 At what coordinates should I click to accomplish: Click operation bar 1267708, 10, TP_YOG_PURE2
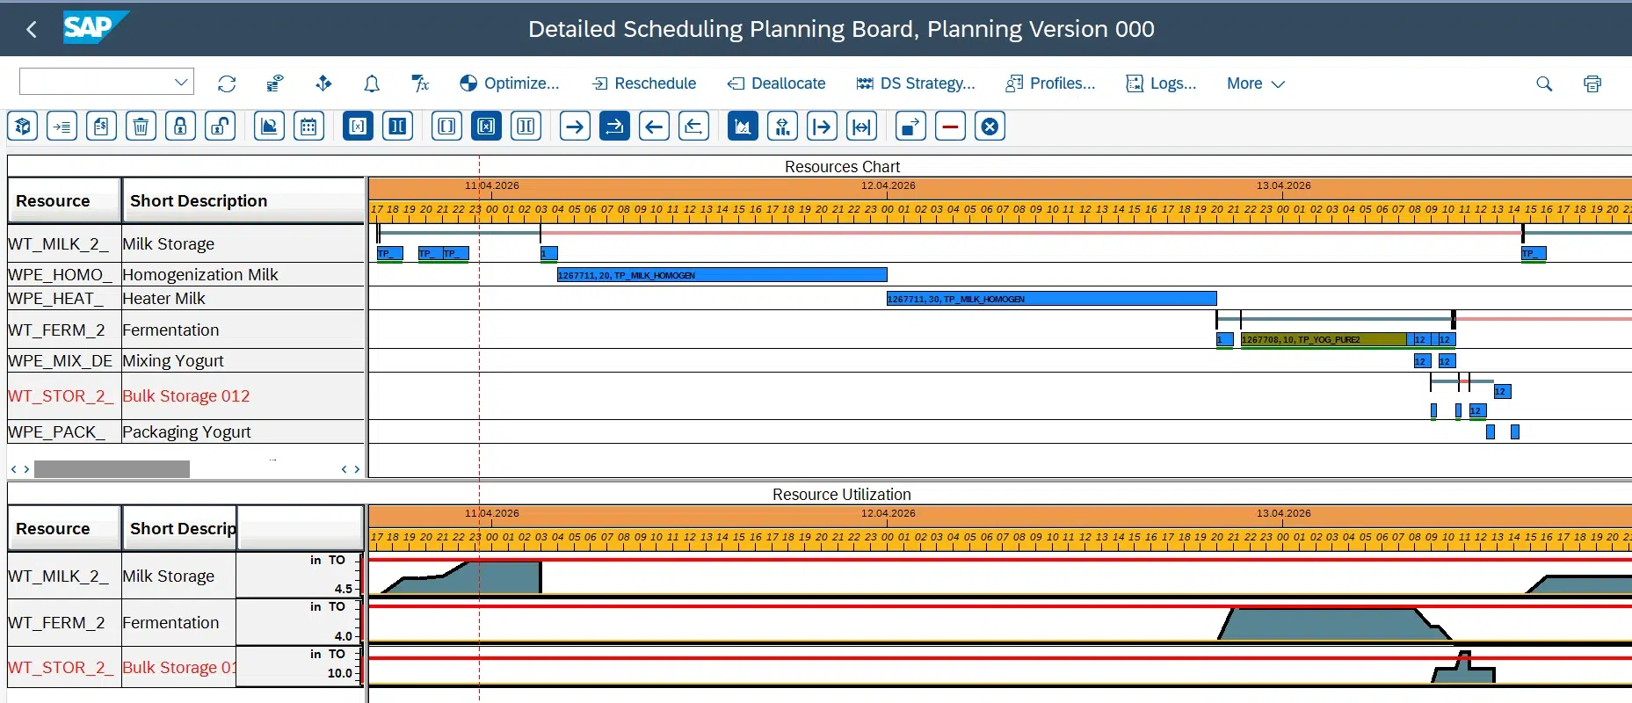1324,339
